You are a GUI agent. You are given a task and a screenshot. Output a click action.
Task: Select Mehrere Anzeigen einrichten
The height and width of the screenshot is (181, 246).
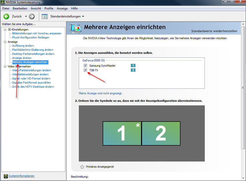30,62
